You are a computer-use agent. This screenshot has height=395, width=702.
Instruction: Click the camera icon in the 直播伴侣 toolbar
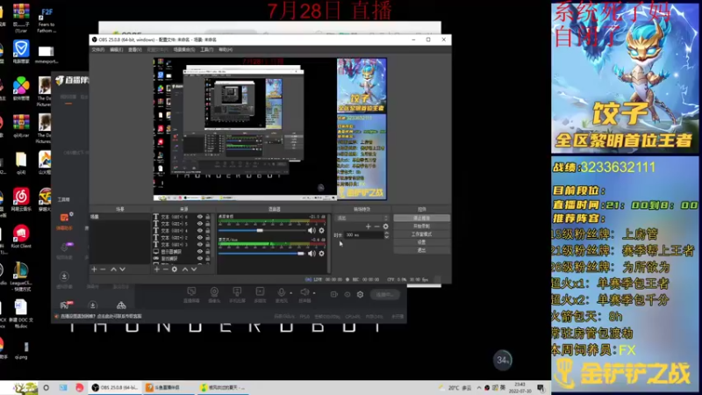point(214,292)
